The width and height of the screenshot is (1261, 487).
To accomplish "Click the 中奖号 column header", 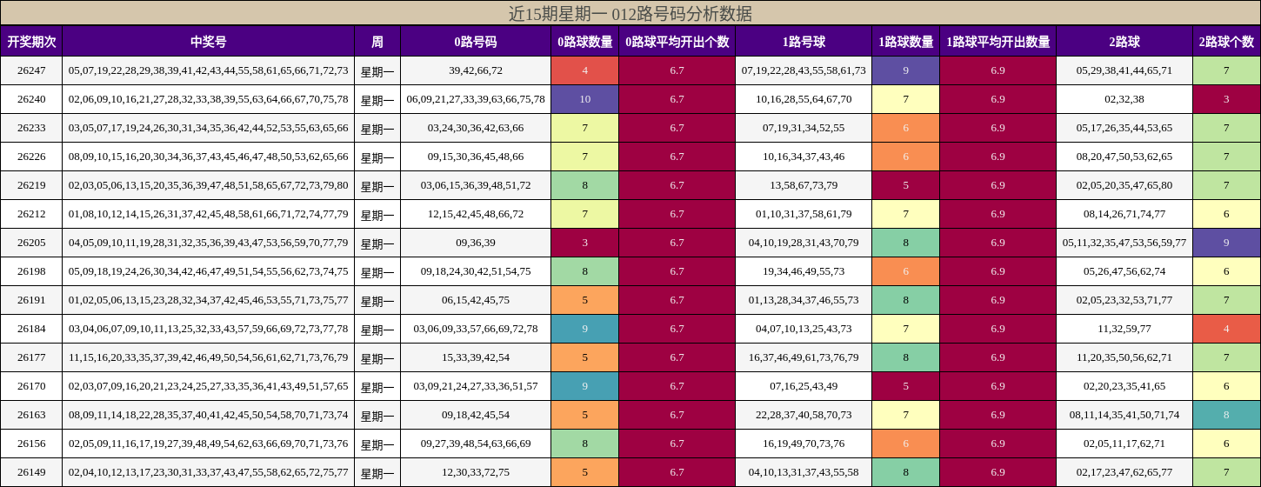I will pyautogui.click(x=209, y=41).
